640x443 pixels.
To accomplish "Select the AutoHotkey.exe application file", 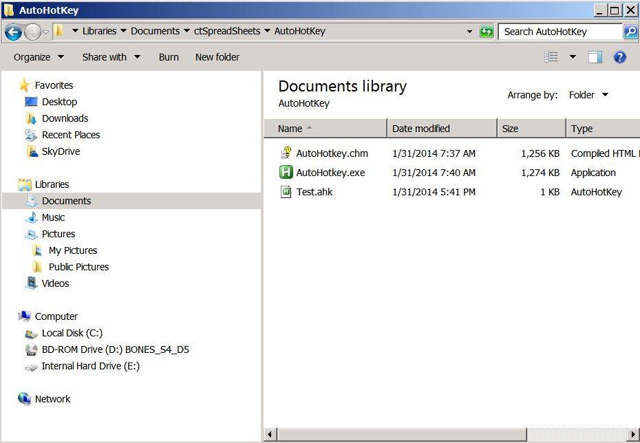I will tap(330, 173).
